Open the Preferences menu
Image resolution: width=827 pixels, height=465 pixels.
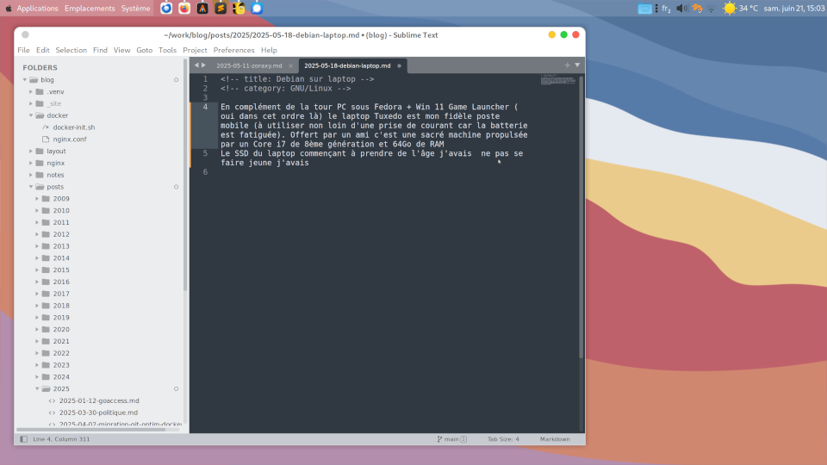[233, 50]
